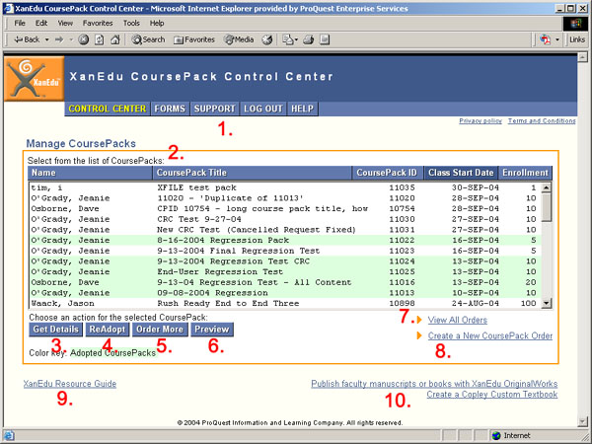
Task: Open the Favorites menu in menu bar
Action: click(x=97, y=22)
